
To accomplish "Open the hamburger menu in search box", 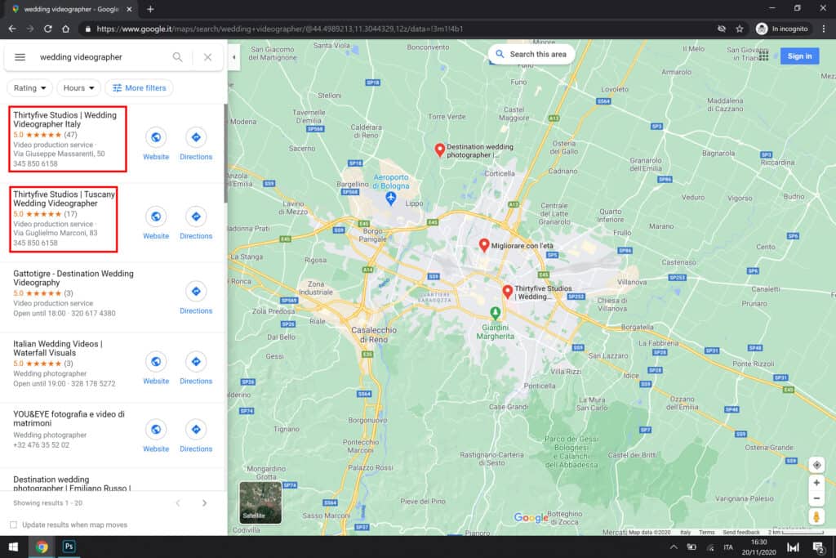I will [x=20, y=57].
